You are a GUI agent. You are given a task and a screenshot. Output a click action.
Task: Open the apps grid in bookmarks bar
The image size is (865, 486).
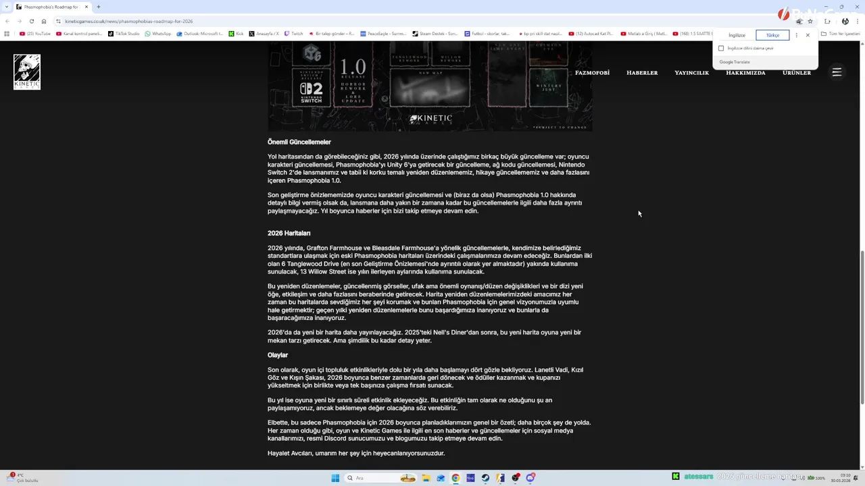click(7, 34)
